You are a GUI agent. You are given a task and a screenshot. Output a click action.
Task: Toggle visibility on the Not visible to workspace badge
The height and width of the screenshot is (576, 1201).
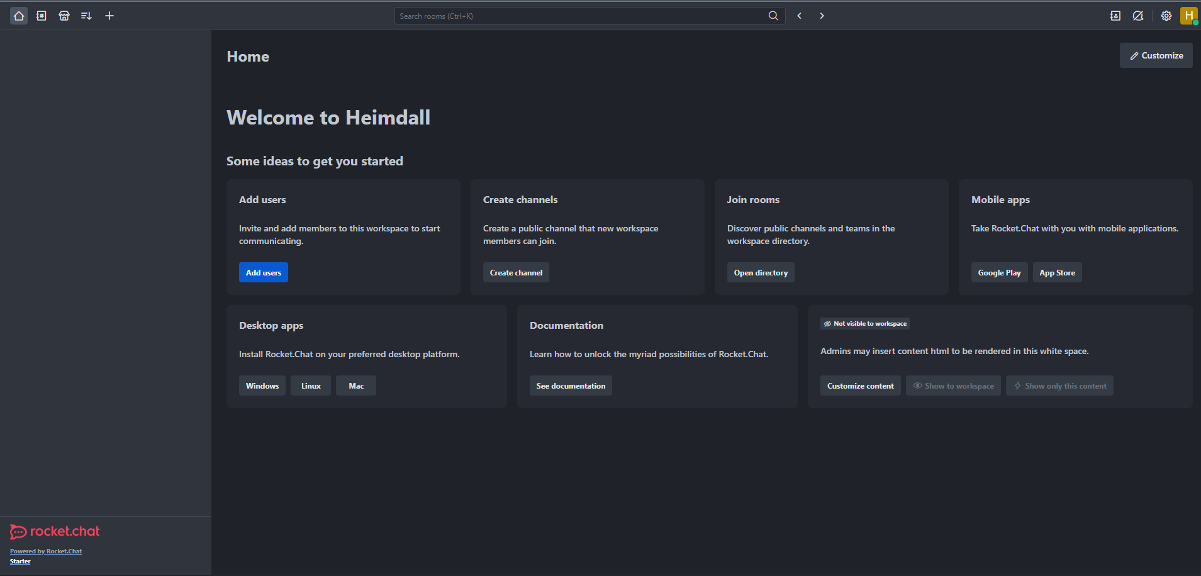[x=864, y=323]
